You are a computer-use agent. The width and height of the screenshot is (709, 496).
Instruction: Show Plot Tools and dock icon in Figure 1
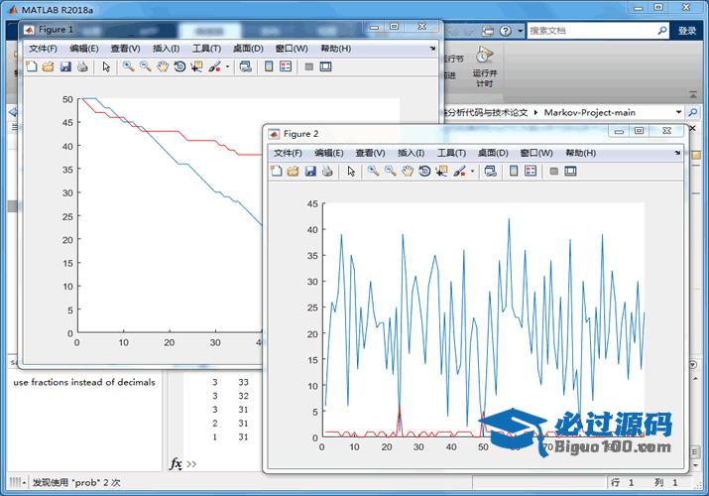click(325, 66)
